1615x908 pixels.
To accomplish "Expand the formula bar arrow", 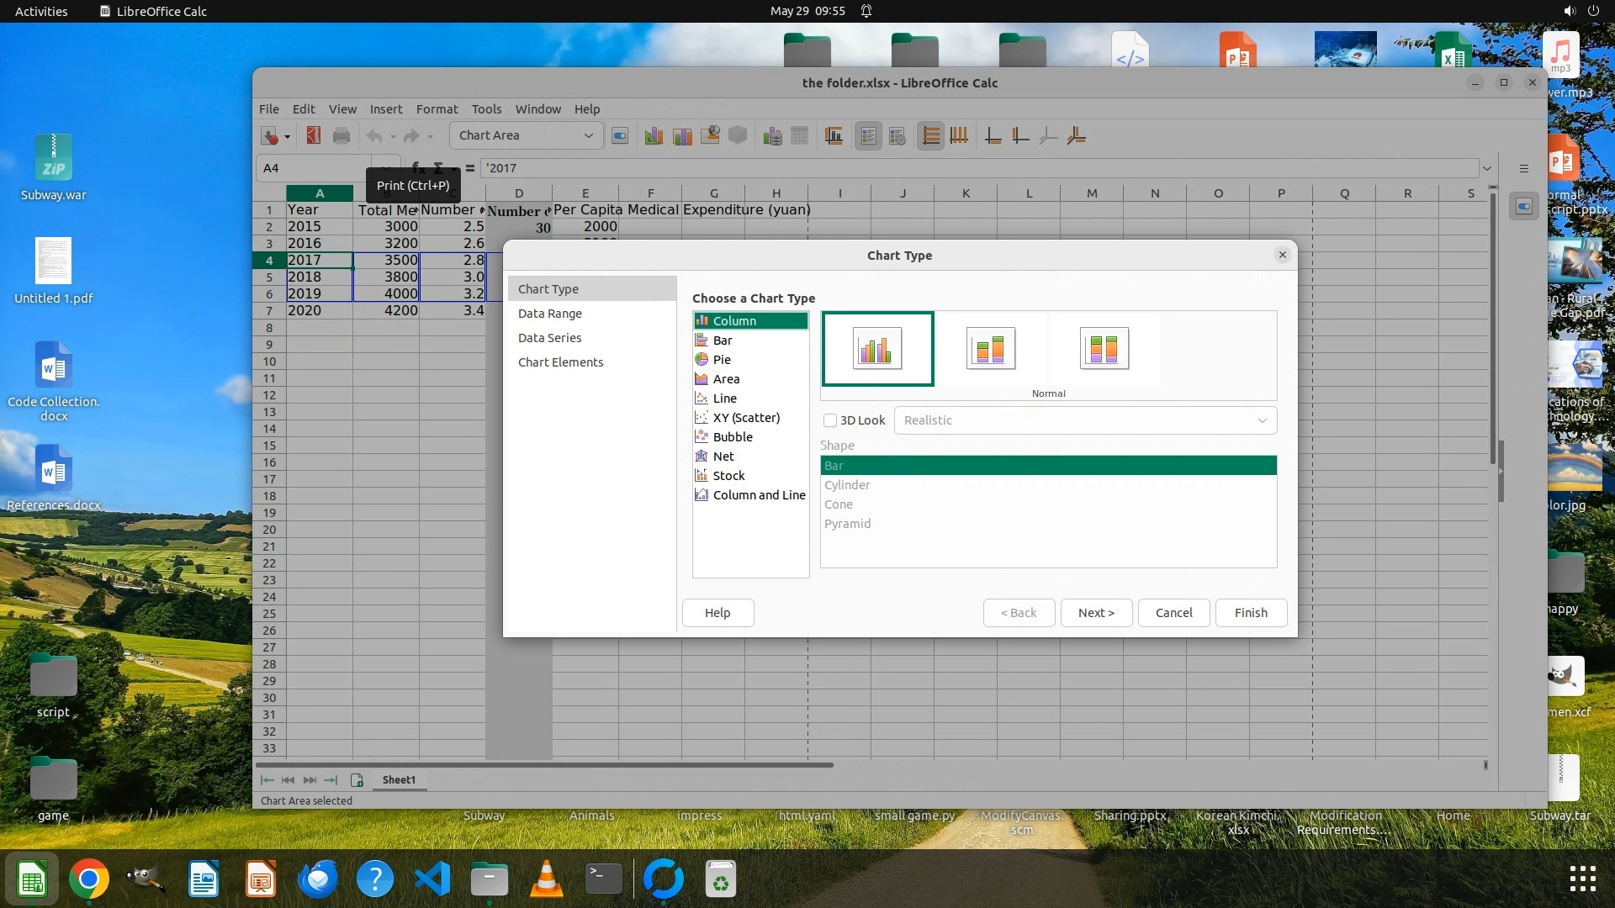I will coord(1486,168).
